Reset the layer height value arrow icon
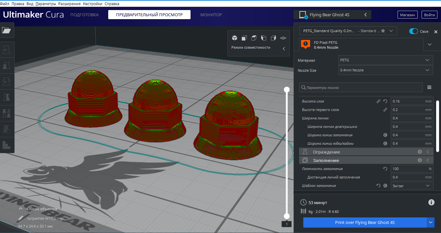The width and height of the screenshot is (441, 233). tap(385, 101)
